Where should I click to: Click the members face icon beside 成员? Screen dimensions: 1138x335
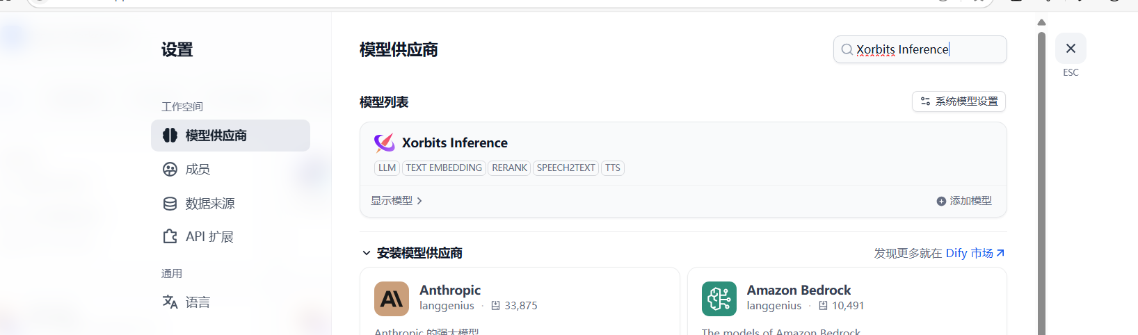[x=170, y=169]
